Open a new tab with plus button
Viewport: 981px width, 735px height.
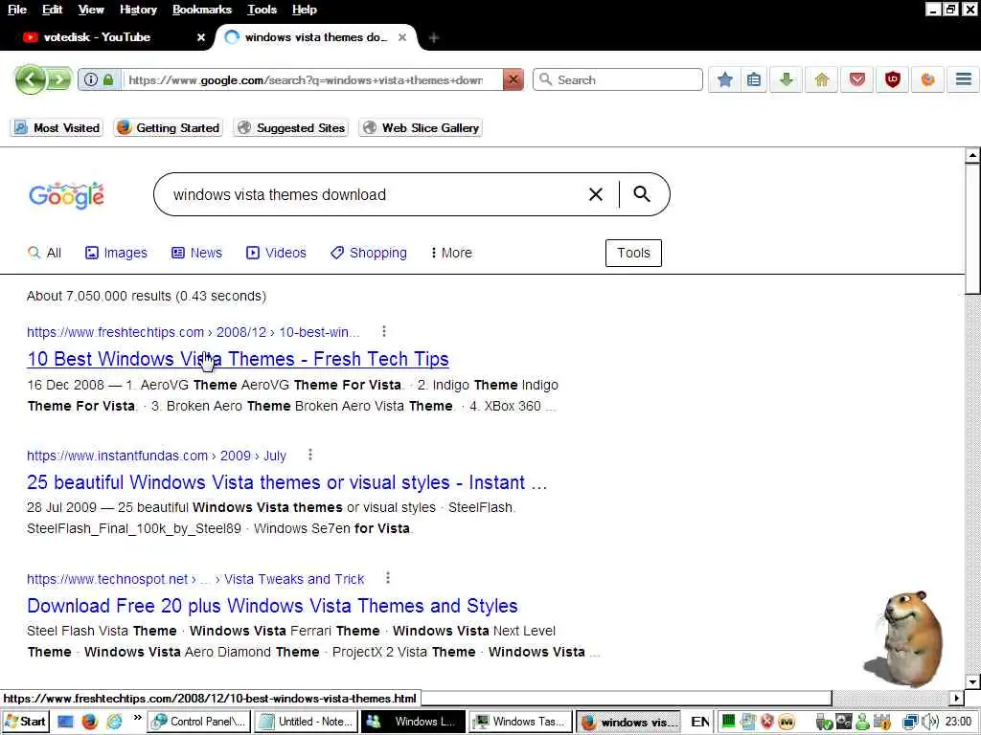[x=434, y=38]
